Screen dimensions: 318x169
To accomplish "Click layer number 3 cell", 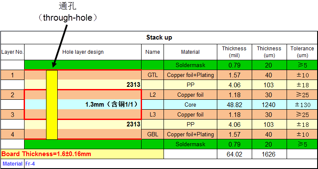I will coord(12,115).
